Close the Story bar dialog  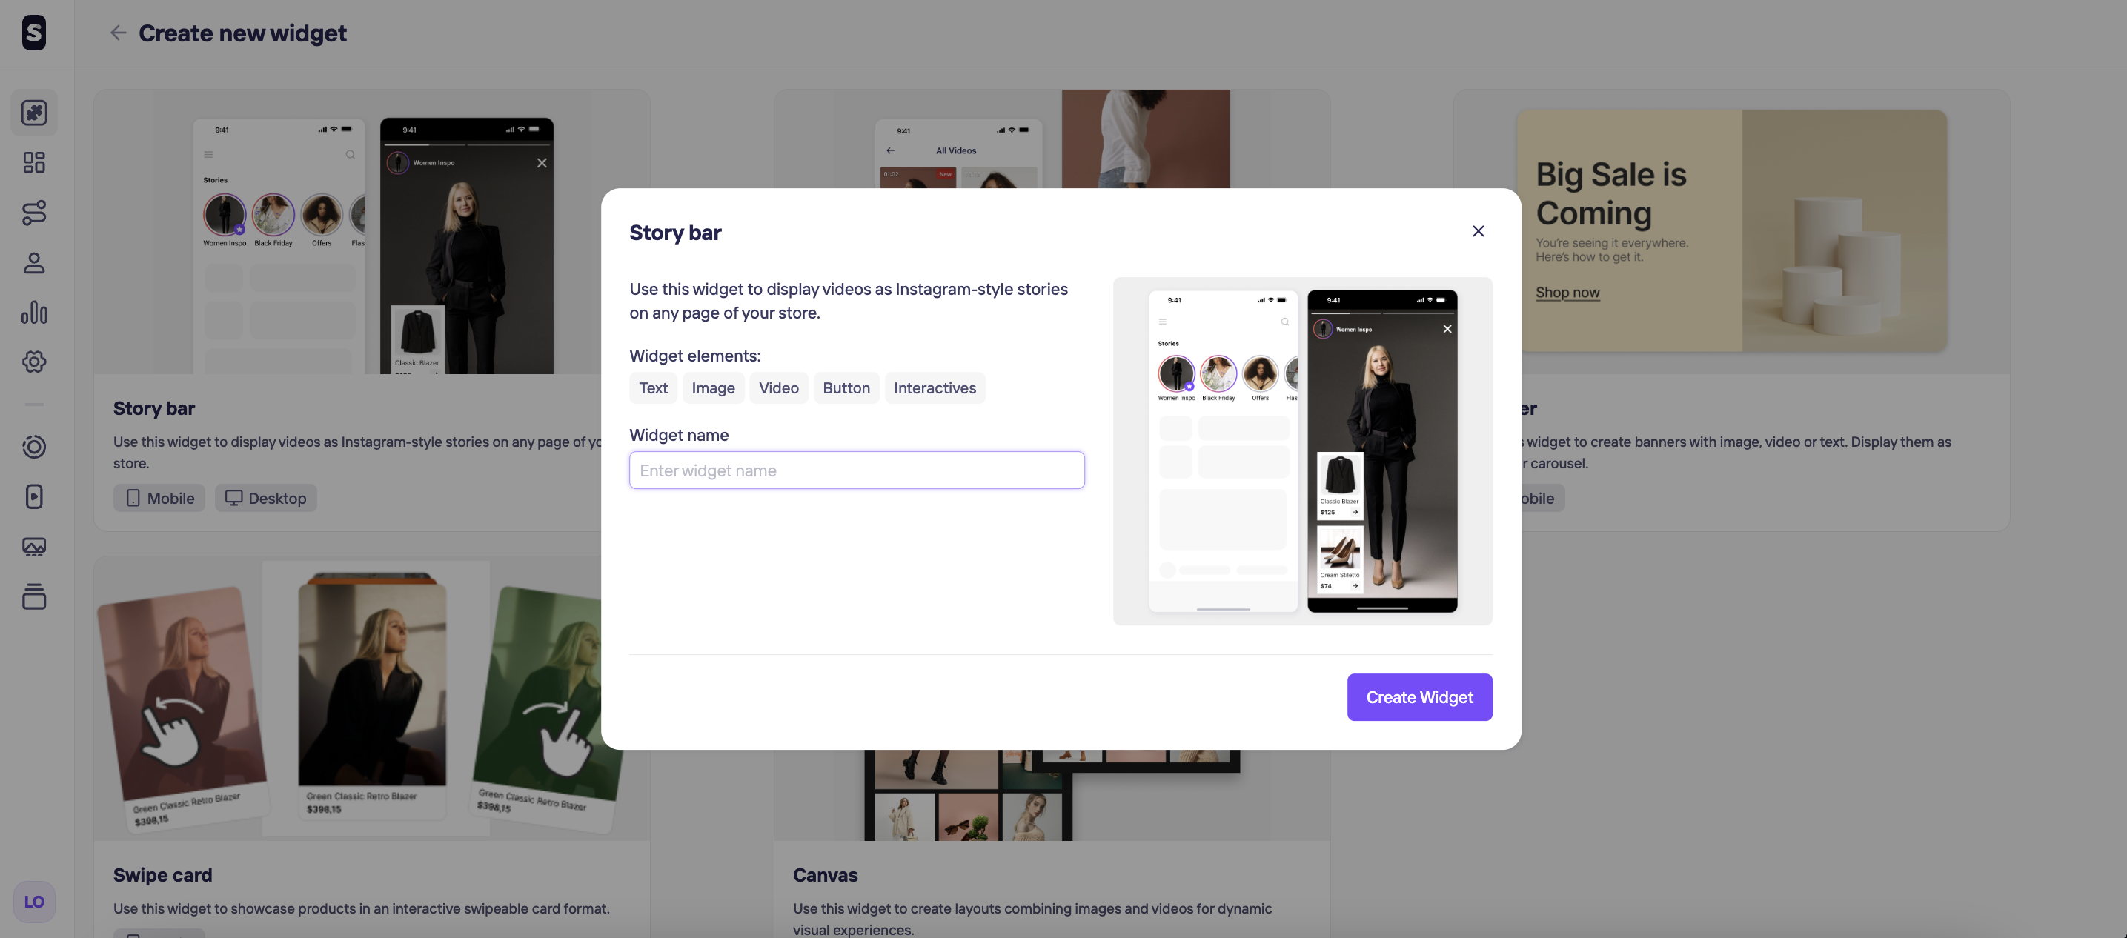click(1478, 231)
